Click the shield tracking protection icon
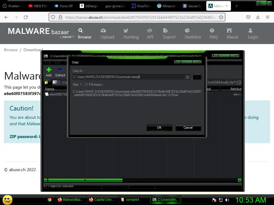 click(53, 17)
